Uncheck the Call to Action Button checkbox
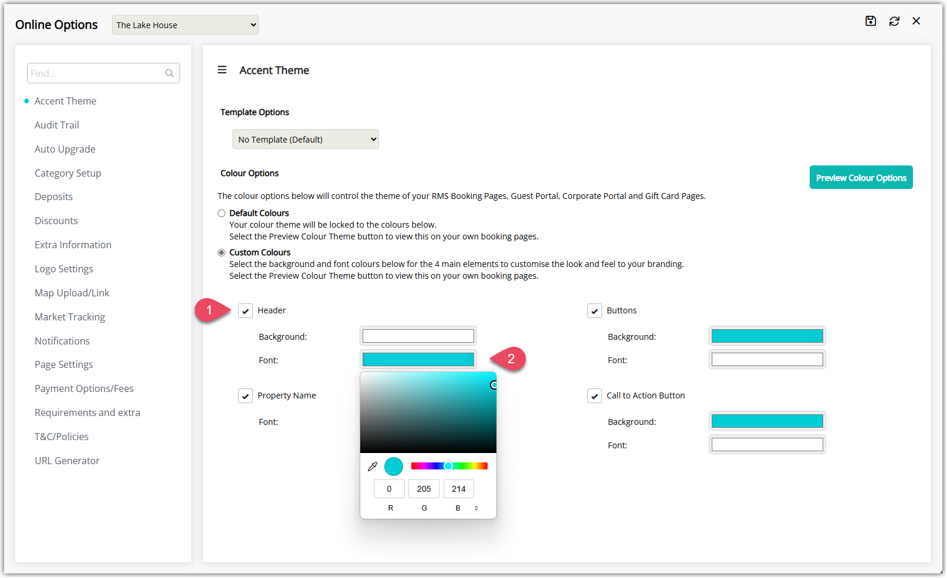 [595, 396]
